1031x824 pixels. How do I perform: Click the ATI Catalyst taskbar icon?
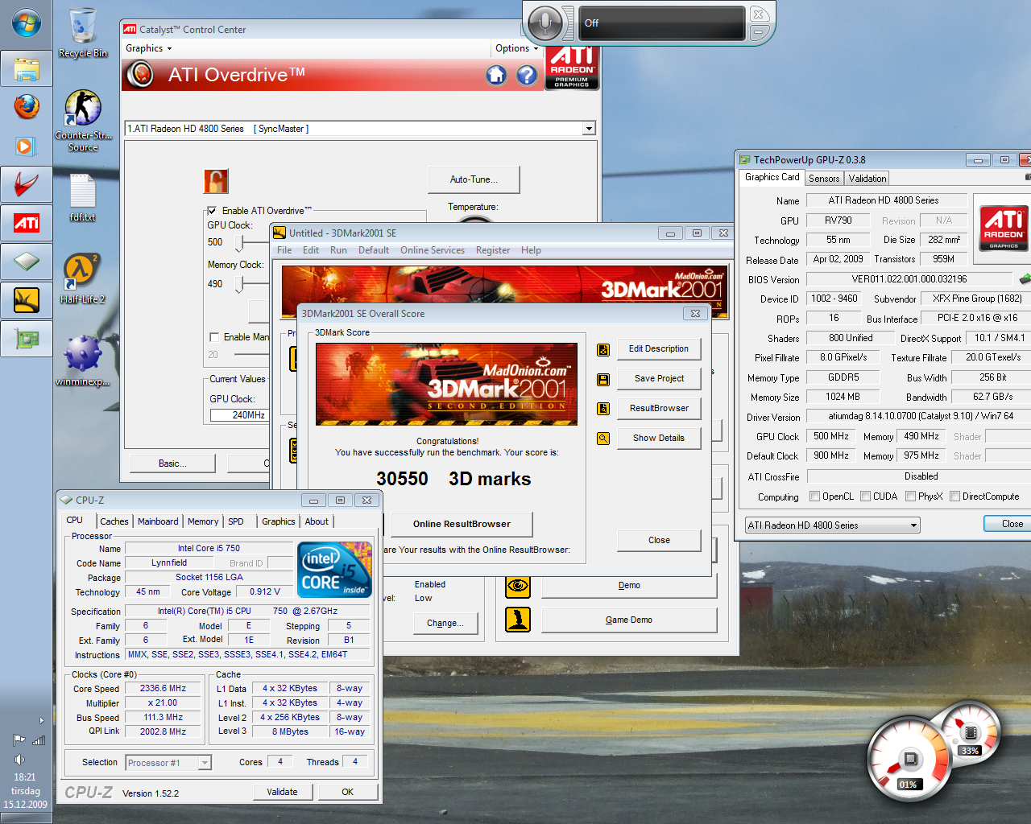(x=26, y=223)
